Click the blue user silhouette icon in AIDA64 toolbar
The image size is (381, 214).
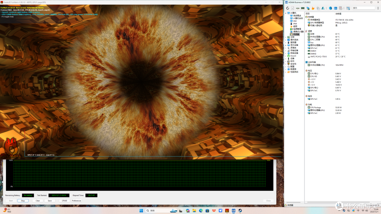(x=323, y=8)
